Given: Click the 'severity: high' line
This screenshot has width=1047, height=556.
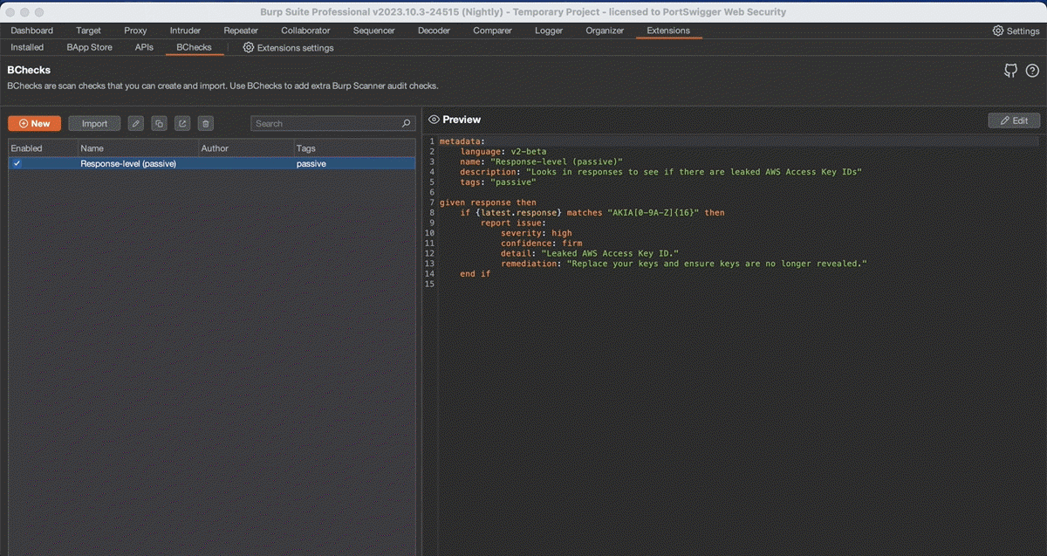Looking at the screenshot, I should (537, 233).
